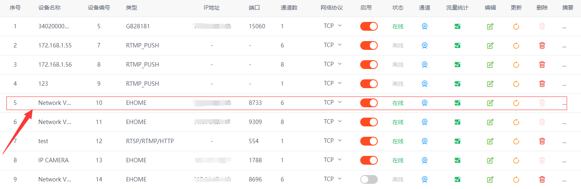
Task: Enable the offline device number 14
Action: click(369, 179)
